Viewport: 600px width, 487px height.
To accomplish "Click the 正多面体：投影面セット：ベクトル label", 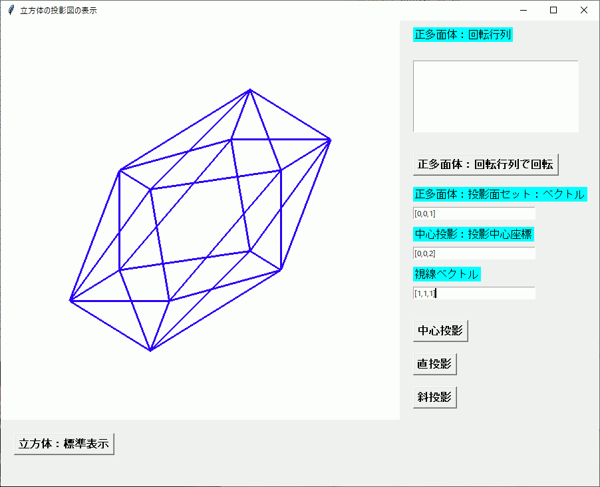I will [500, 194].
